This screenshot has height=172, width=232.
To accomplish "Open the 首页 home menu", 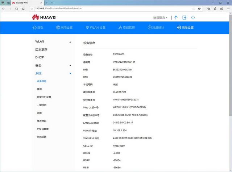I will [x=38, y=28].
